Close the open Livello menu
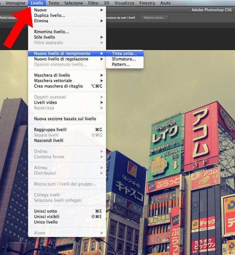Viewport: 235px width, 255px height. coord(37,3)
